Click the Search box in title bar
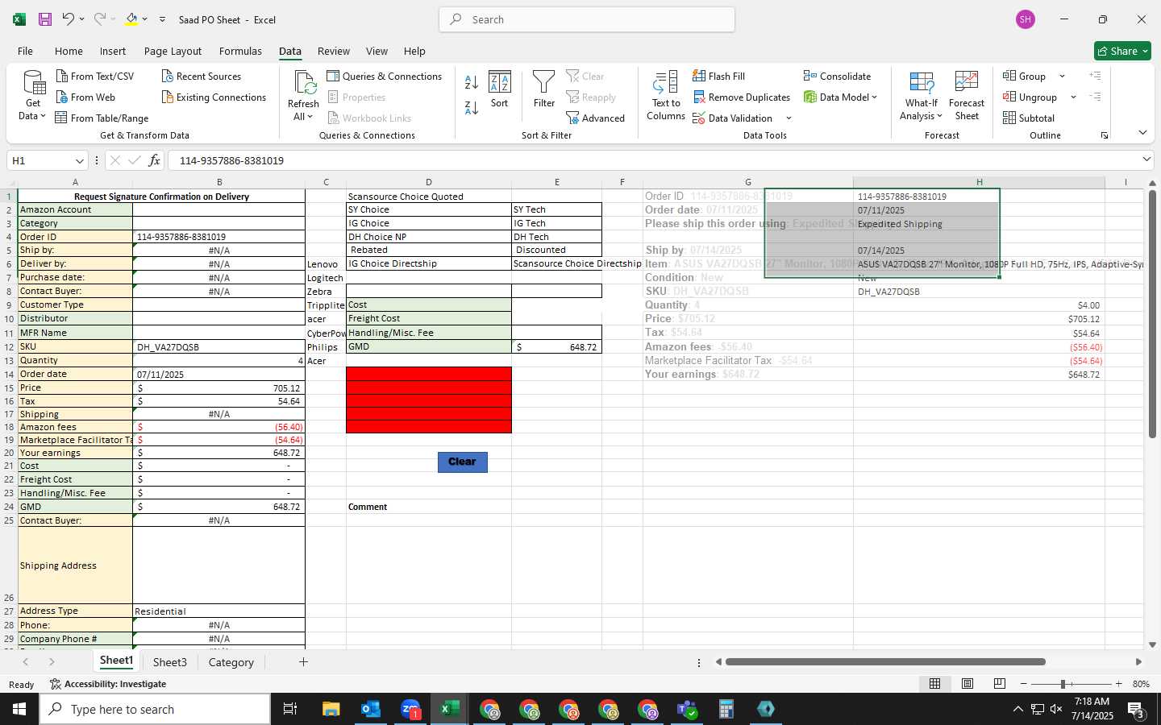Viewport: 1161px width, 725px height. pyautogui.click(x=587, y=19)
